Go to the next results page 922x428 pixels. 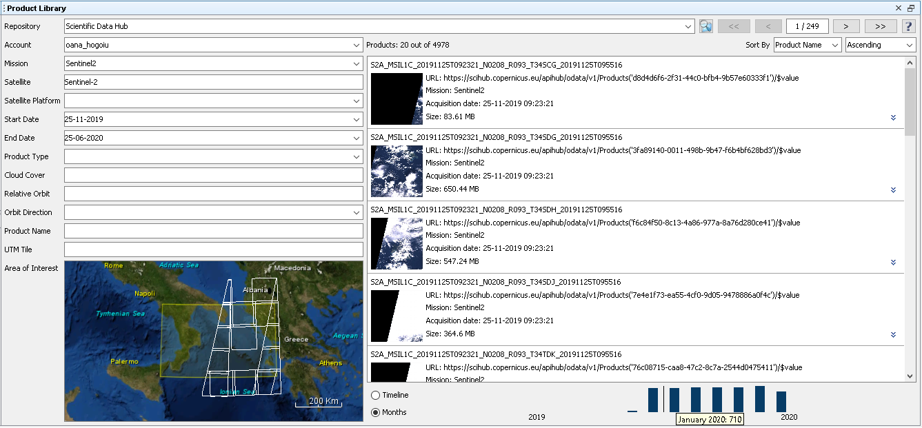tap(846, 26)
